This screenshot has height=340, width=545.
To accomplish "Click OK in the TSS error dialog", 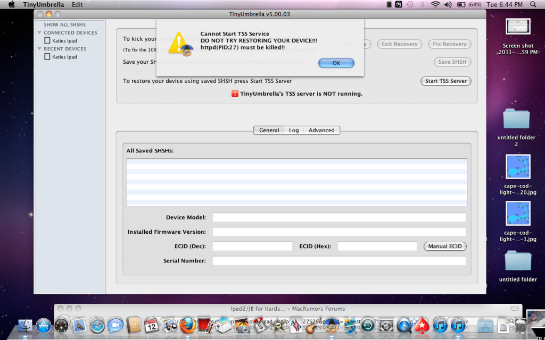I will pyautogui.click(x=336, y=63).
